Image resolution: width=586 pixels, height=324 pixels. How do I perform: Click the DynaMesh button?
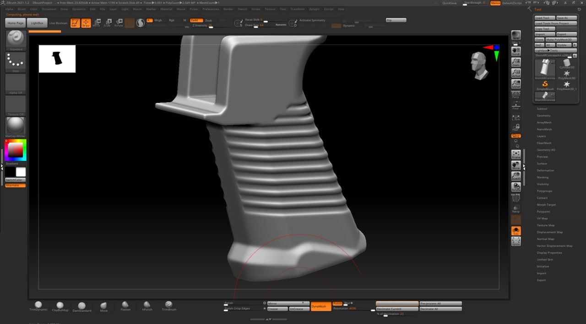(321, 306)
